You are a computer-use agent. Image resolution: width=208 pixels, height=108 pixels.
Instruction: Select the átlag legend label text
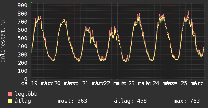[23, 101]
